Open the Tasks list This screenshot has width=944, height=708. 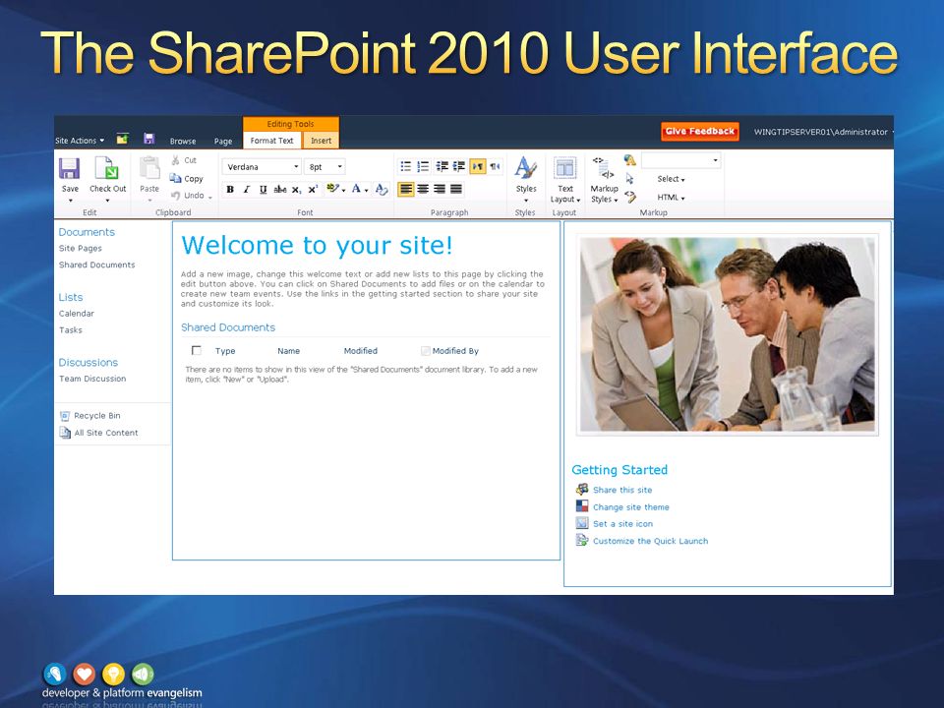pyautogui.click(x=71, y=330)
